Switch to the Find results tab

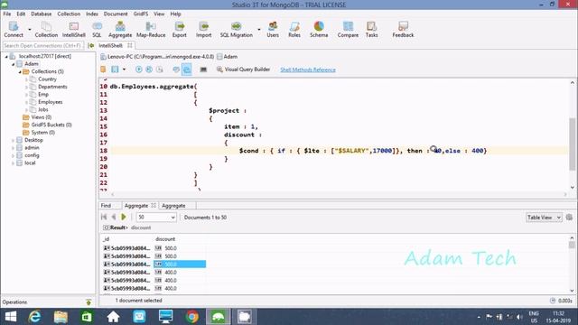tap(106, 206)
